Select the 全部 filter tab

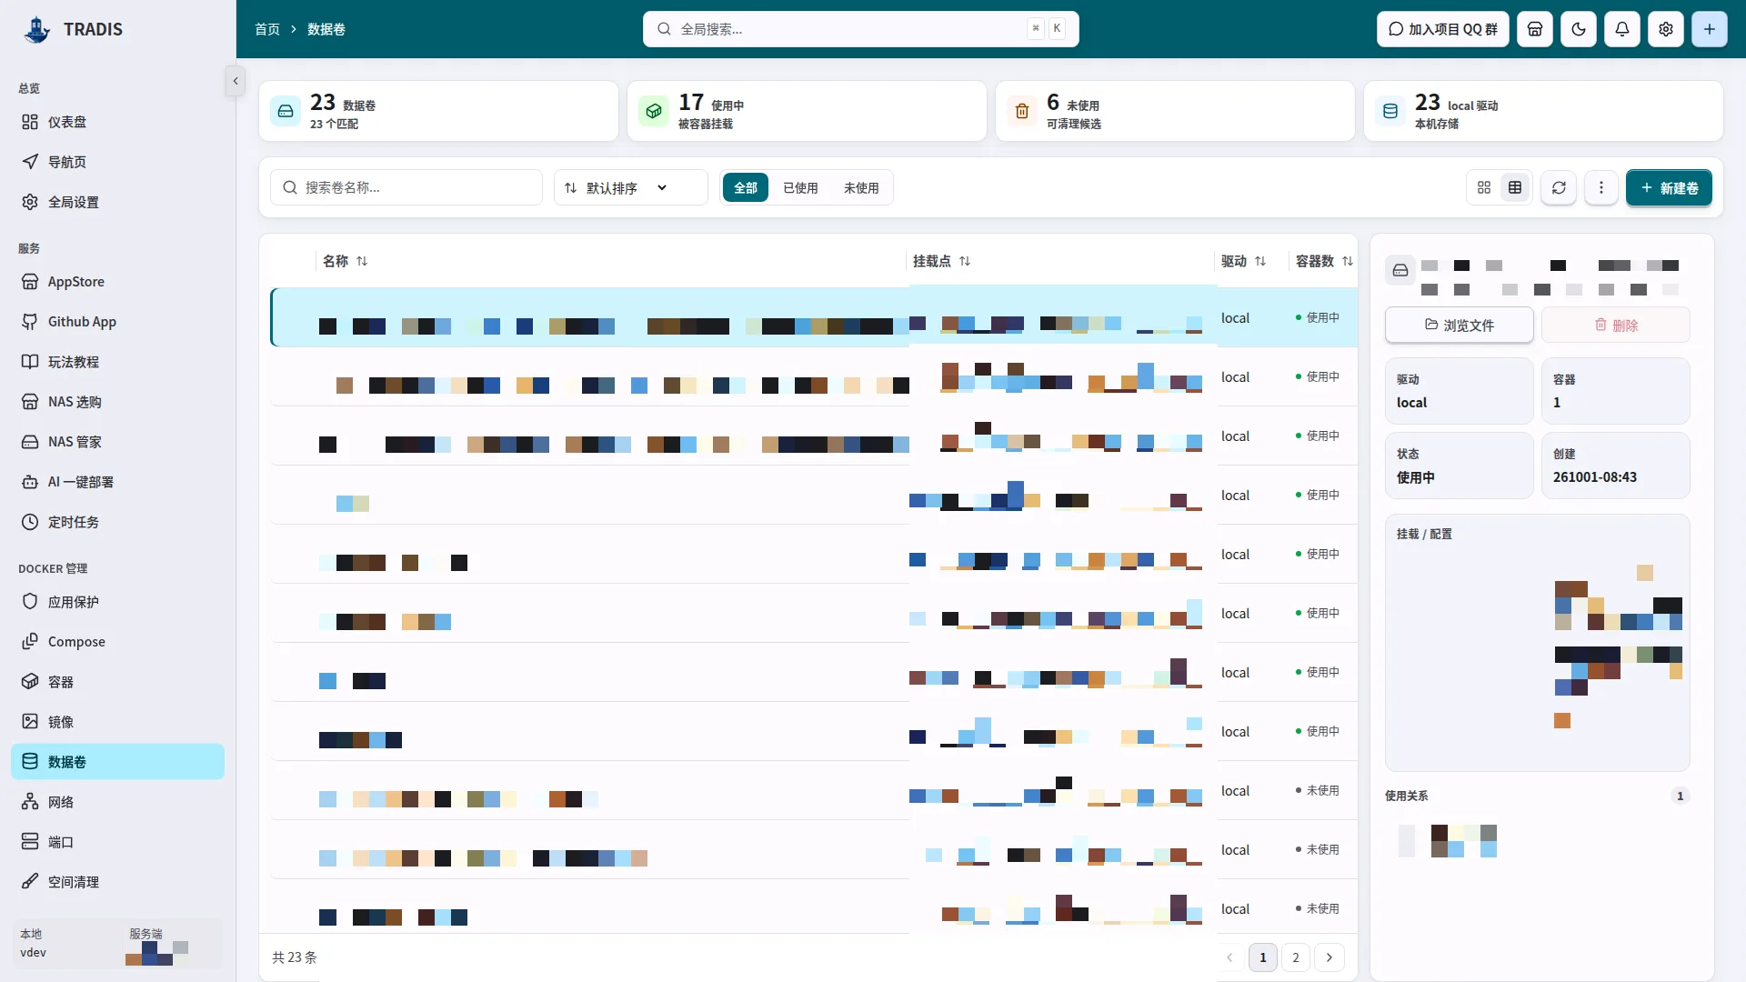click(746, 187)
